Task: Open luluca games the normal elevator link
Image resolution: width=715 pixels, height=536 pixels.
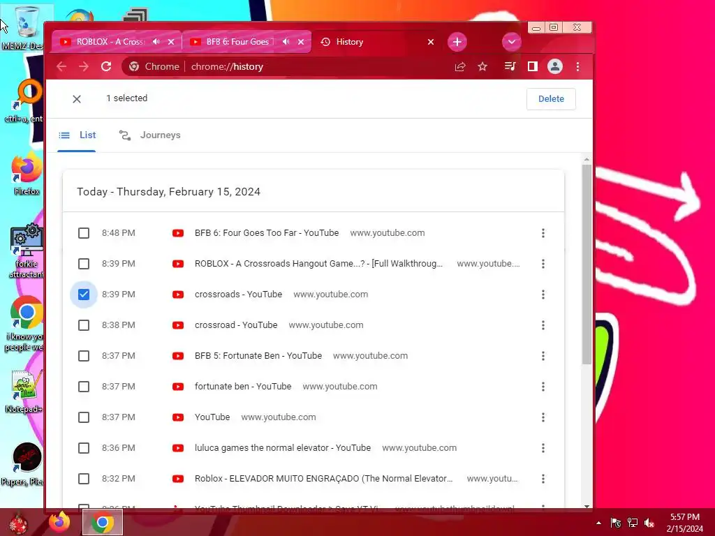Action: pos(283,448)
